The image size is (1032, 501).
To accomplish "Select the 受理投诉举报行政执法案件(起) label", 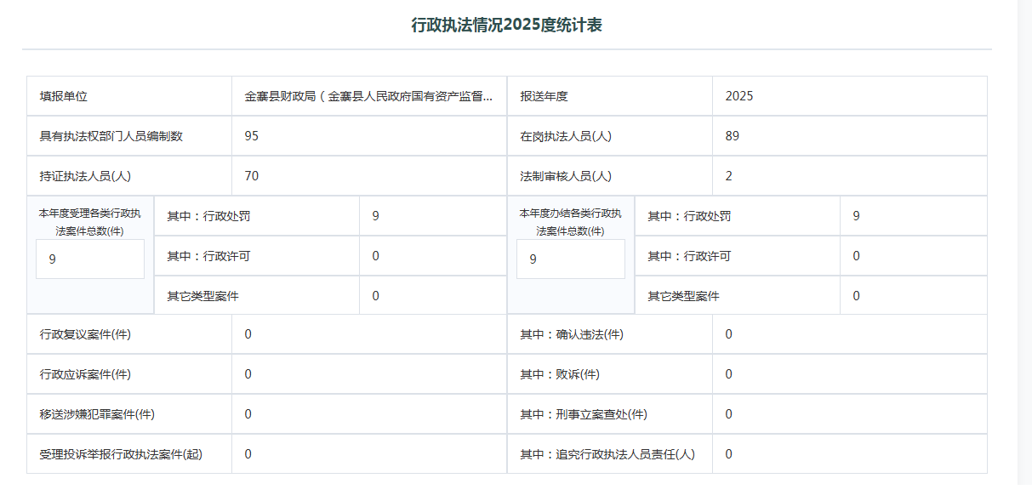I will 121,454.
